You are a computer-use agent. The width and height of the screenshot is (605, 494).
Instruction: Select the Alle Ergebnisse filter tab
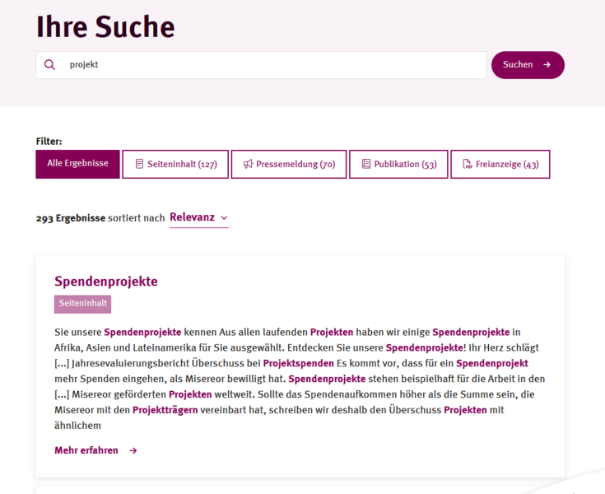coord(77,164)
